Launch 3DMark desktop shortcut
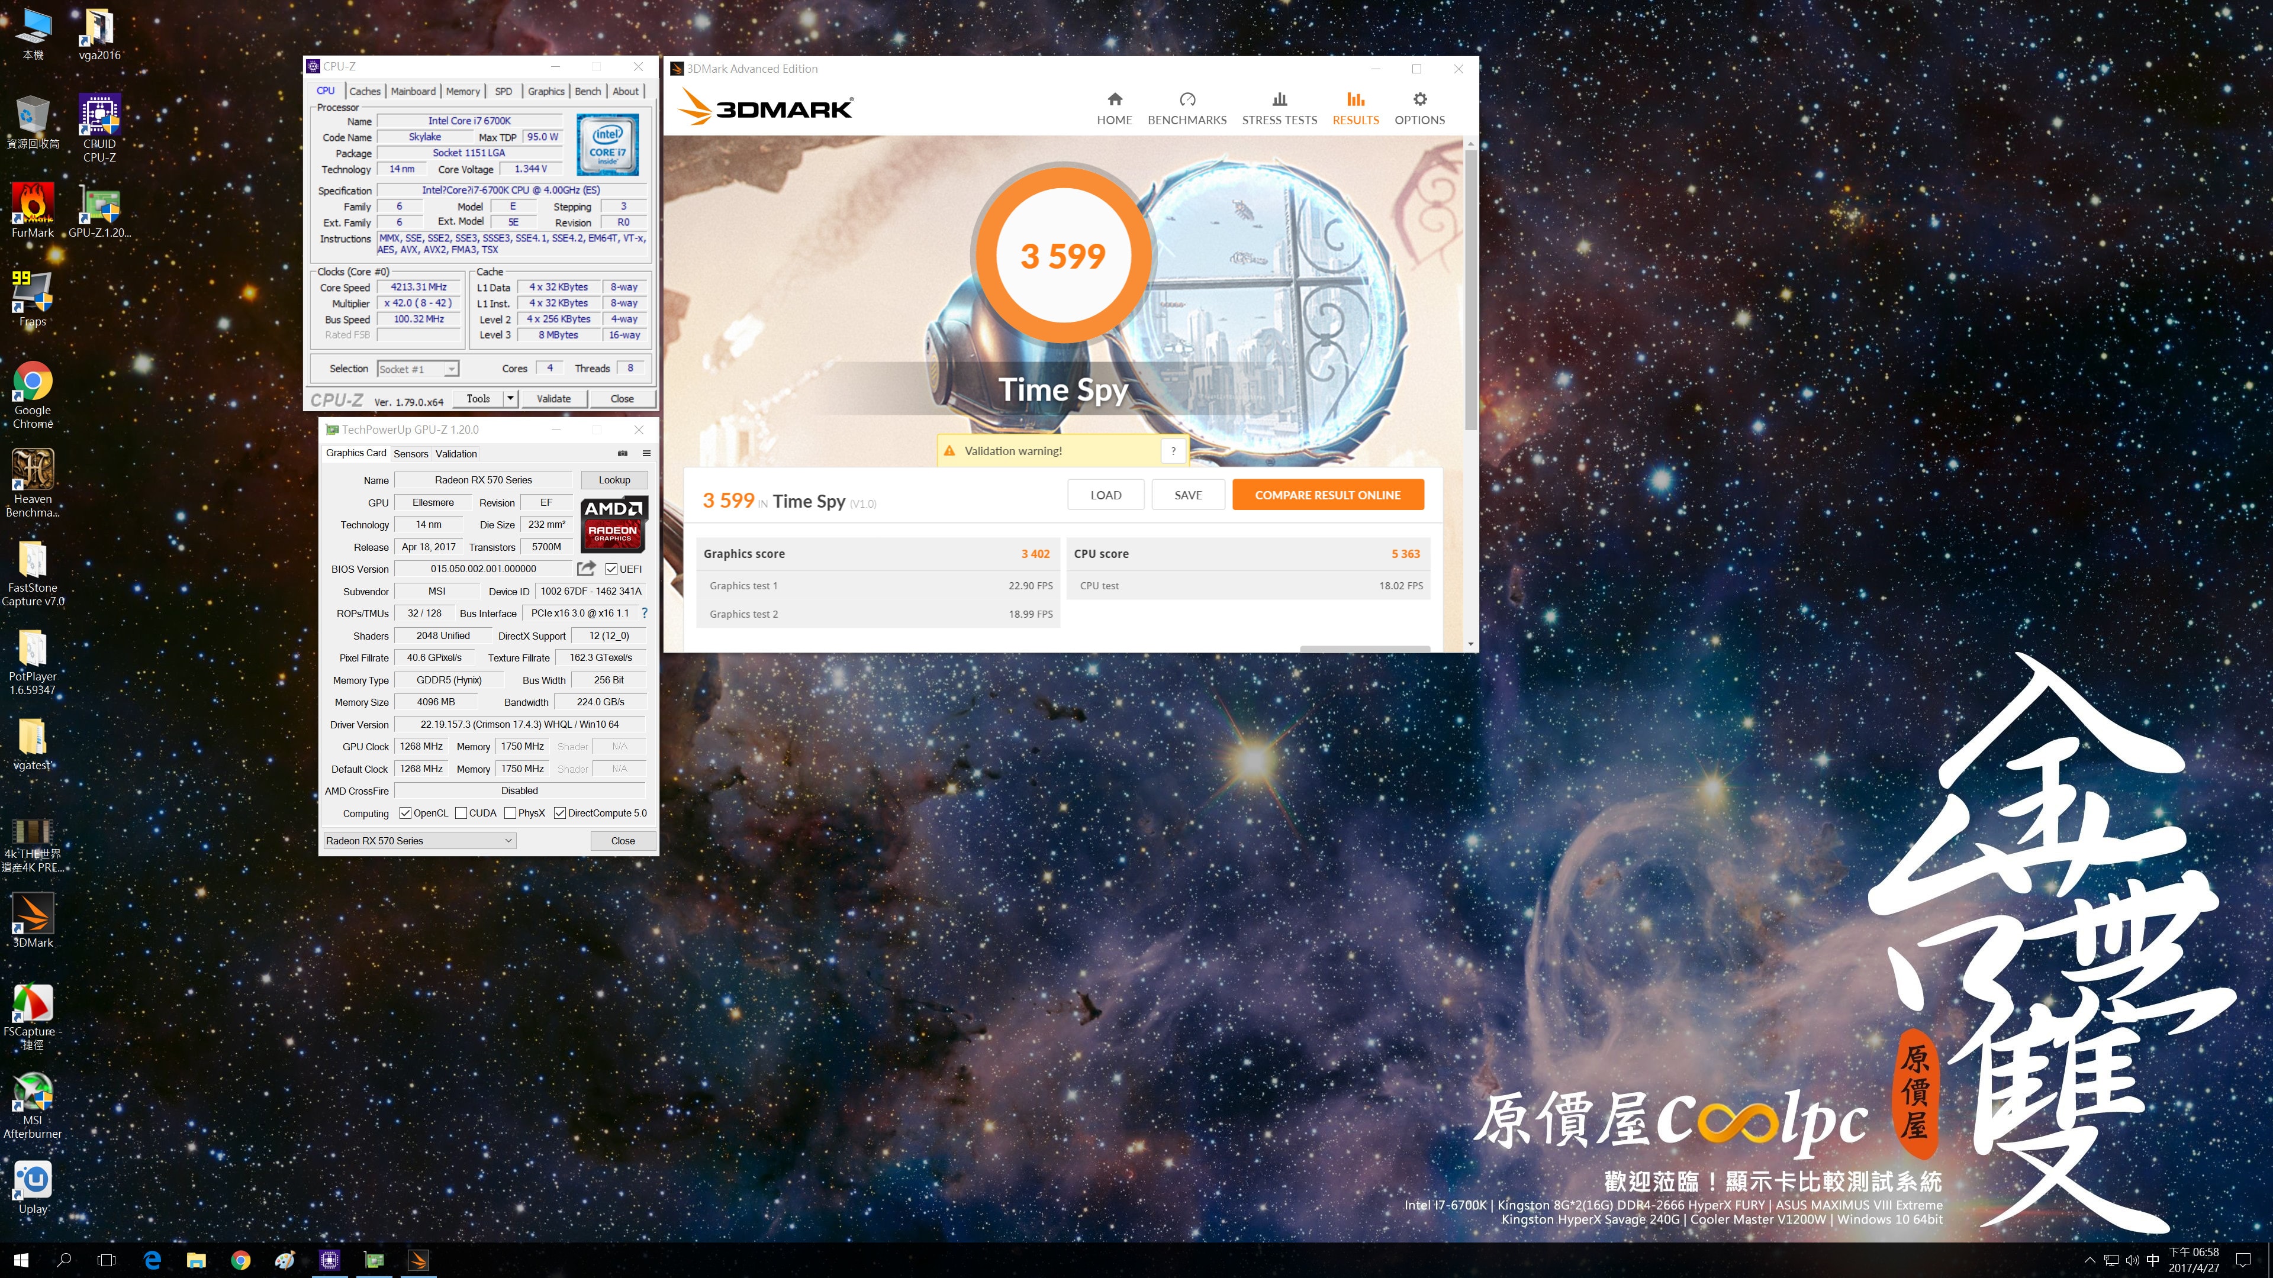2273x1278 pixels. 33,920
